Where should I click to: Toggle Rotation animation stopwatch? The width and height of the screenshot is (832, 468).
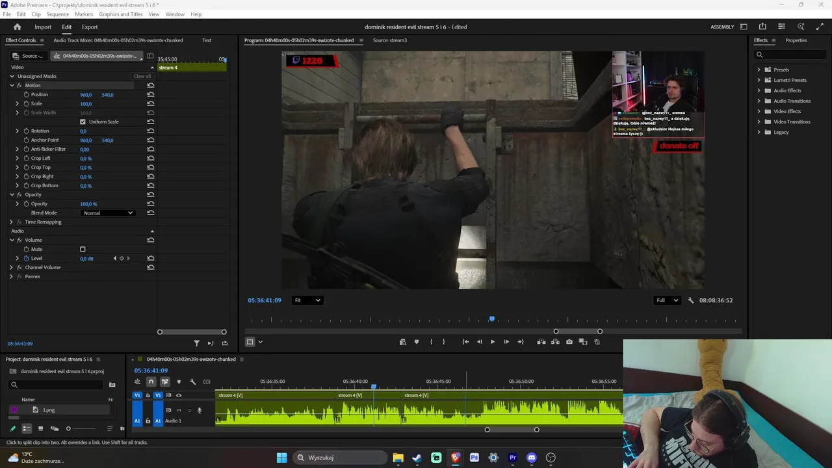(27, 131)
